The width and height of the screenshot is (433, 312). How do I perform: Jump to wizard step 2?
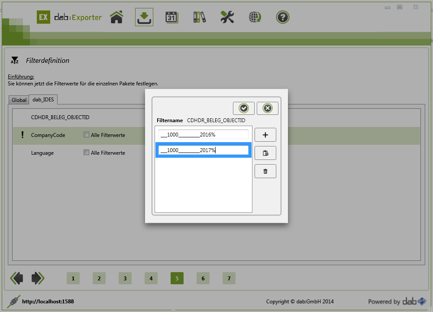(99, 278)
